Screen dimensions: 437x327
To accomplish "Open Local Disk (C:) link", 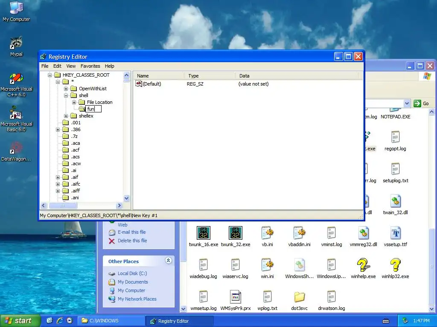I will pyautogui.click(x=132, y=273).
